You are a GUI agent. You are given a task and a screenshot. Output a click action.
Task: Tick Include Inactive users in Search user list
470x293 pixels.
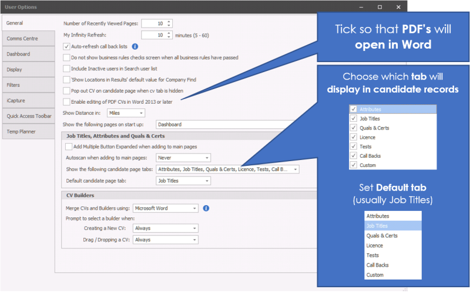pyautogui.click(x=67, y=69)
